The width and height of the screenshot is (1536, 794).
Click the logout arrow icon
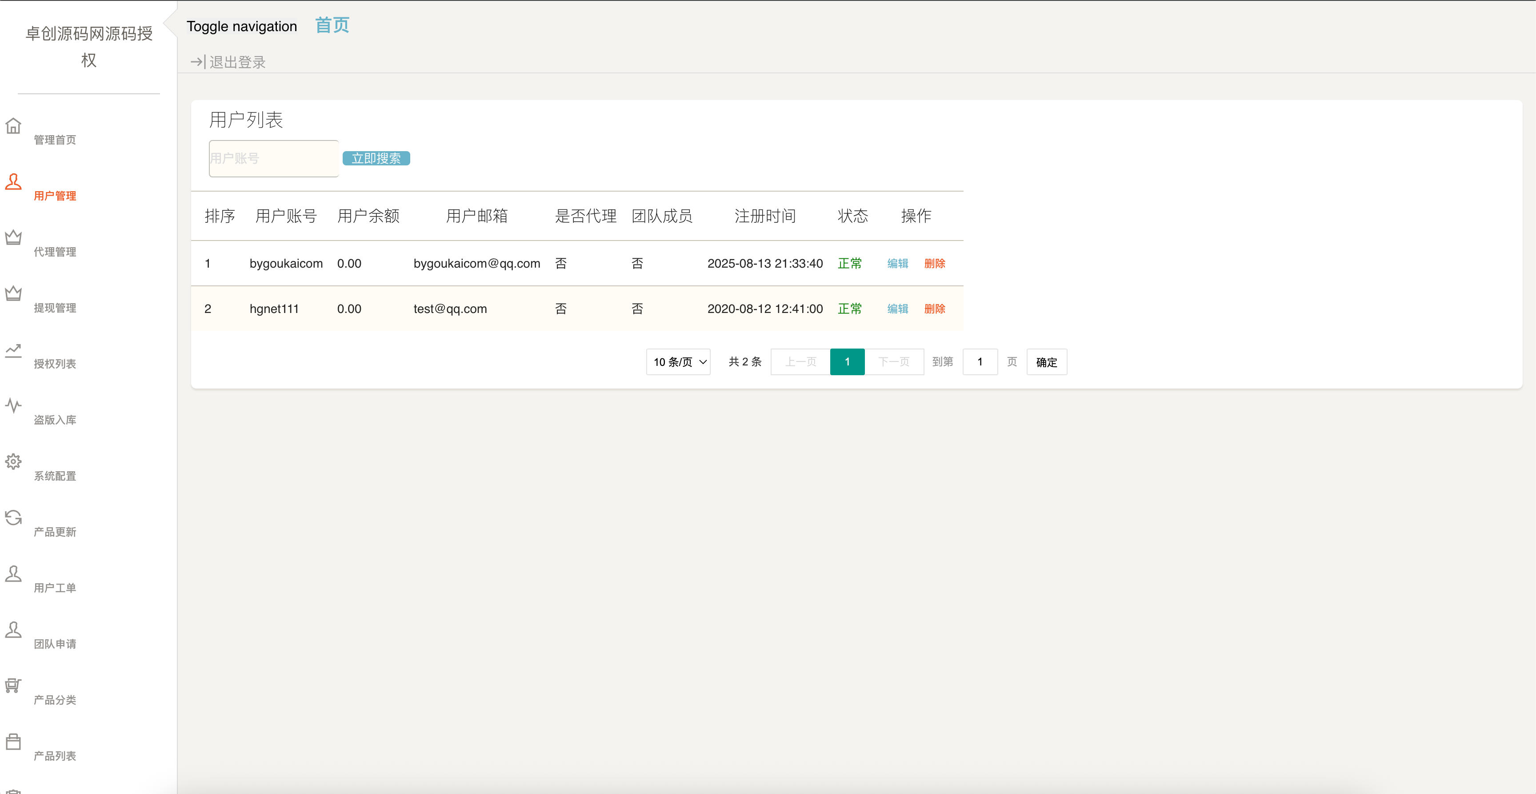197,62
